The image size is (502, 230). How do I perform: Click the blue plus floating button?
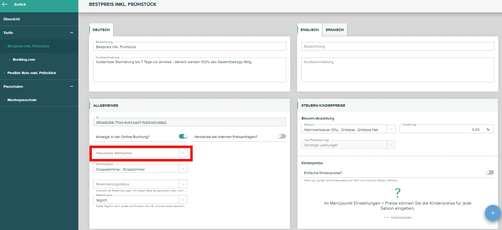coord(493,213)
